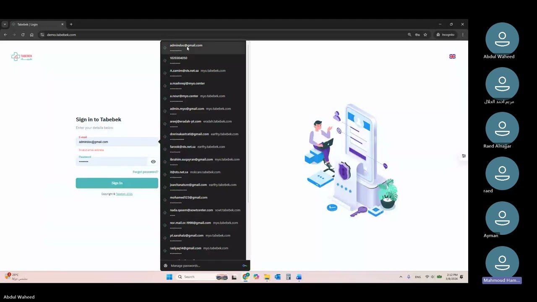Image resolution: width=537 pixels, height=302 pixels.
Task: Open Wi-Fi network tray icon
Action: pos(427,277)
